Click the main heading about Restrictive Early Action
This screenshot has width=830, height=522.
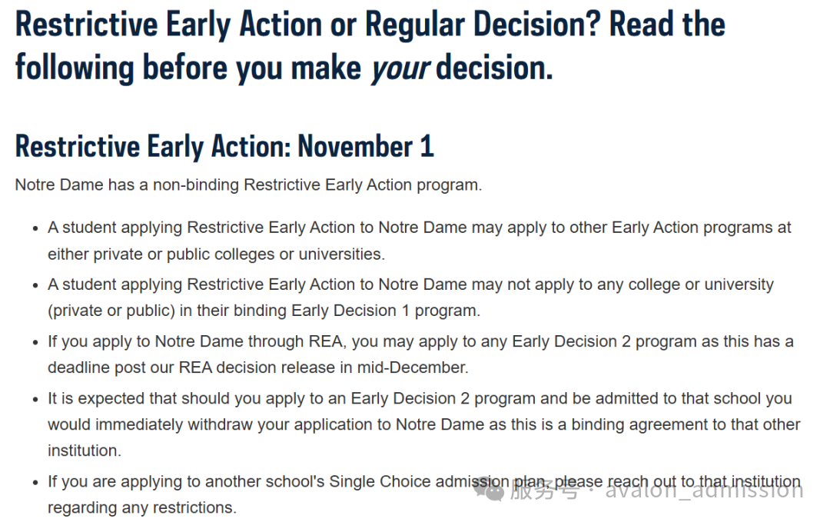tap(369, 46)
